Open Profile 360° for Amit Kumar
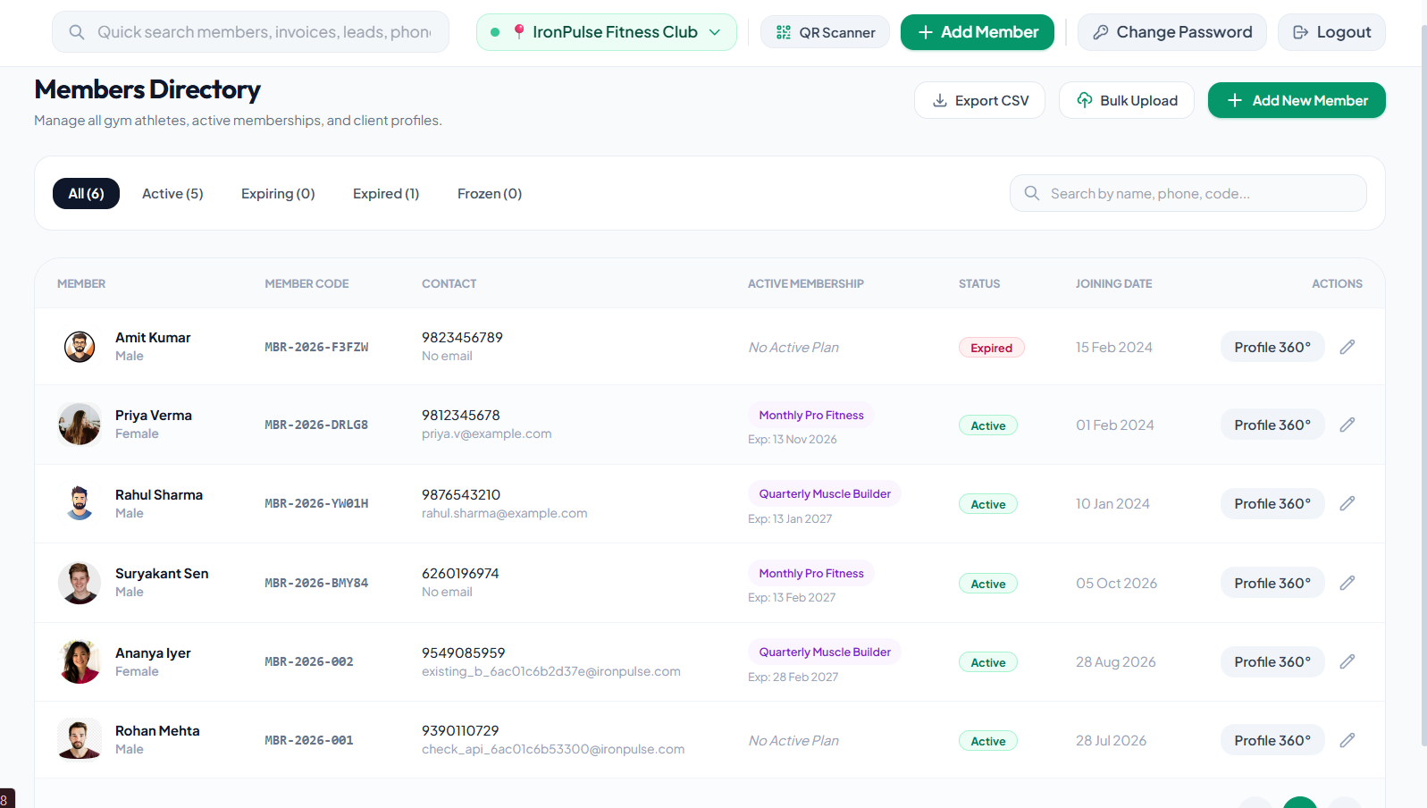 point(1272,347)
